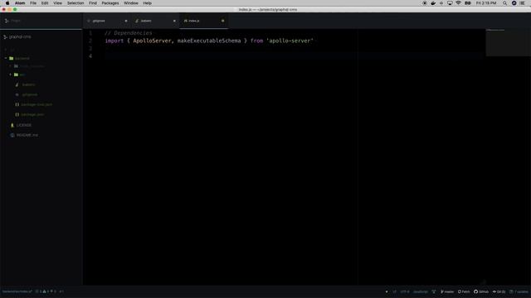The image size is (531, 298).
Task: Click line number 4 in gutter
Action: 90,56
